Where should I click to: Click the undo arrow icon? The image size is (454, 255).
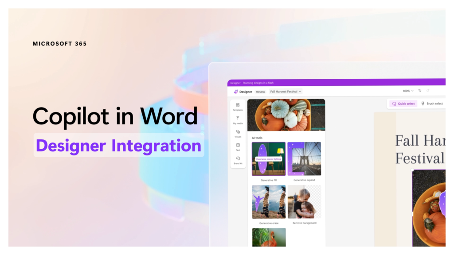click(x=419, y=91)
